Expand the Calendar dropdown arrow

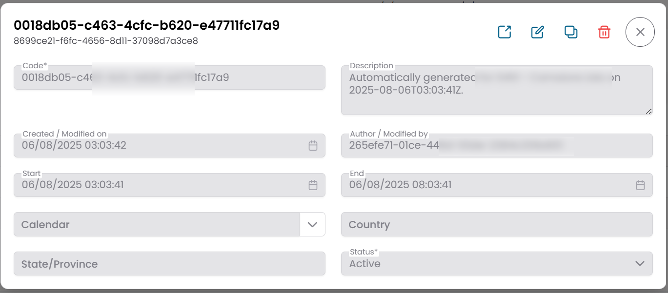(312, 225)
